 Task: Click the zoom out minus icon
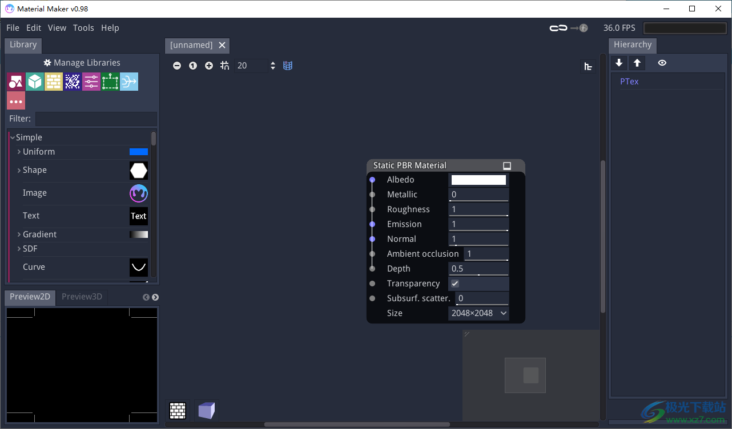(x=177, y=66)
